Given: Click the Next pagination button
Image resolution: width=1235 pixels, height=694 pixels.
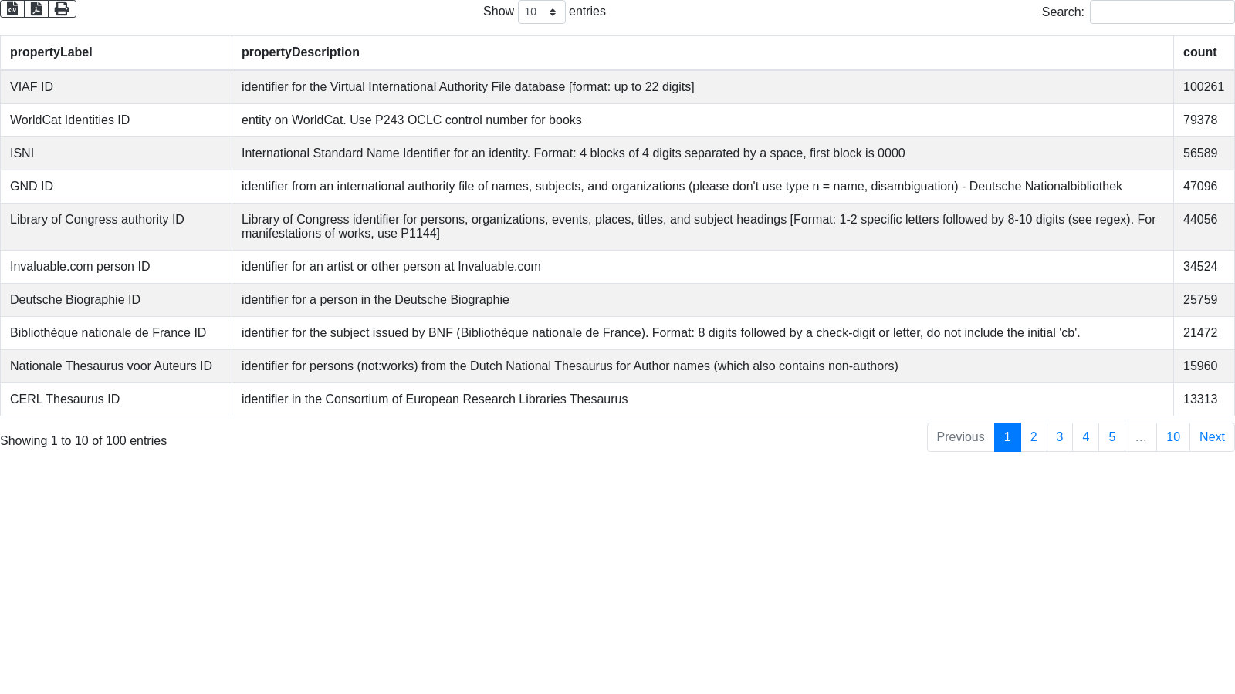Looking at the screenshot, I should pos(1212,437).
